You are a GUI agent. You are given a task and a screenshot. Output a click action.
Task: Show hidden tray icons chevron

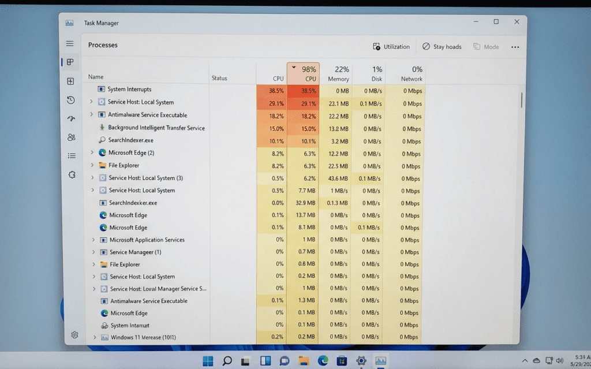[525, 361]
